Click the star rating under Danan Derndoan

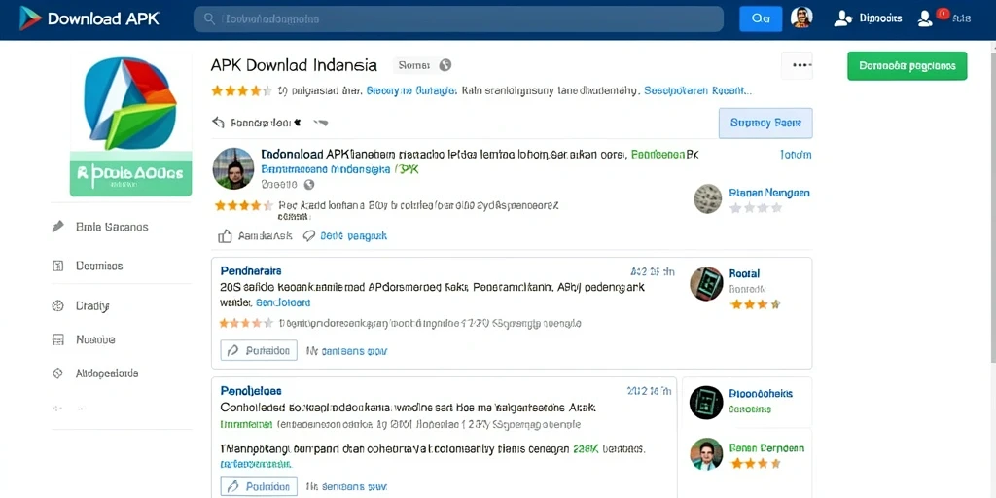point(755,464)
